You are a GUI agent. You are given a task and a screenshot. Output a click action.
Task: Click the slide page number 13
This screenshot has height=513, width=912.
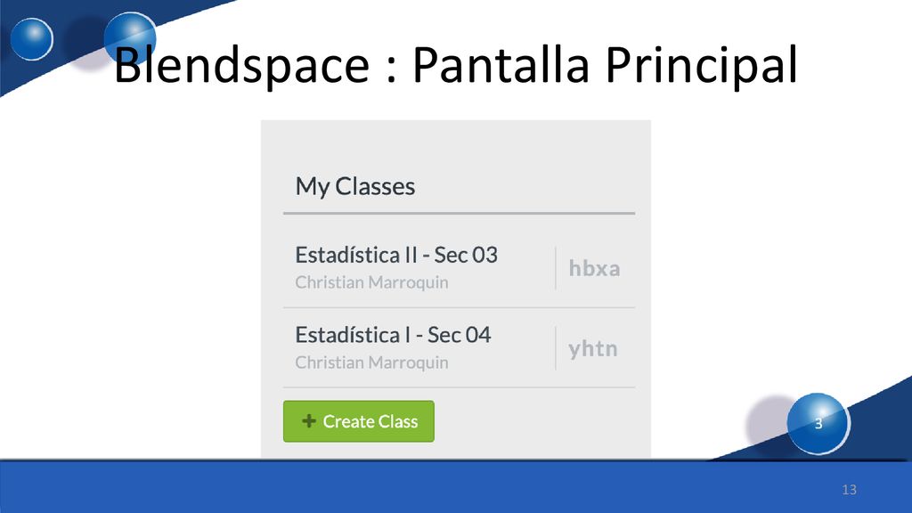[849, 490]
